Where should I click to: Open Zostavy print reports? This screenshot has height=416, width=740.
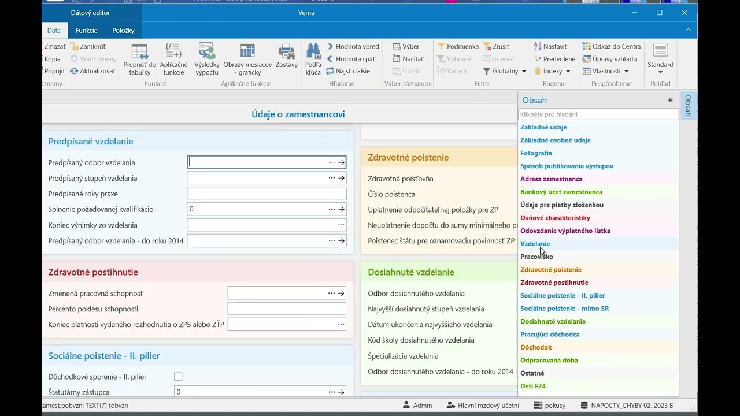pos(286,56)
